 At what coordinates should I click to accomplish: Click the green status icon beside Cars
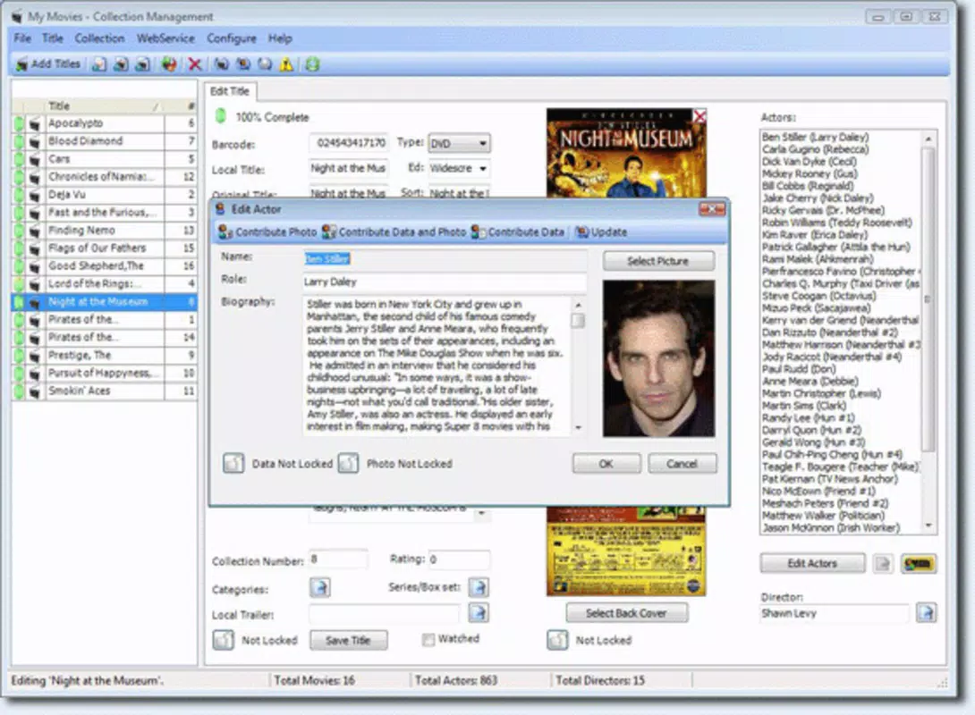click(x=19, y=159)
